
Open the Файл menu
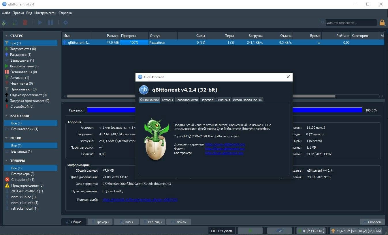[x=6, y=13]
